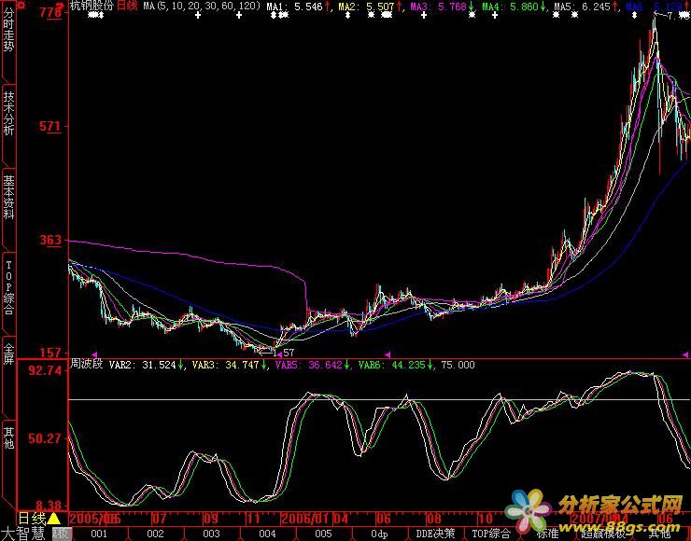Click the 50.27 indicator axis label
The height and width of the screenshot is (541, 691).
click(x=45, y=439)
